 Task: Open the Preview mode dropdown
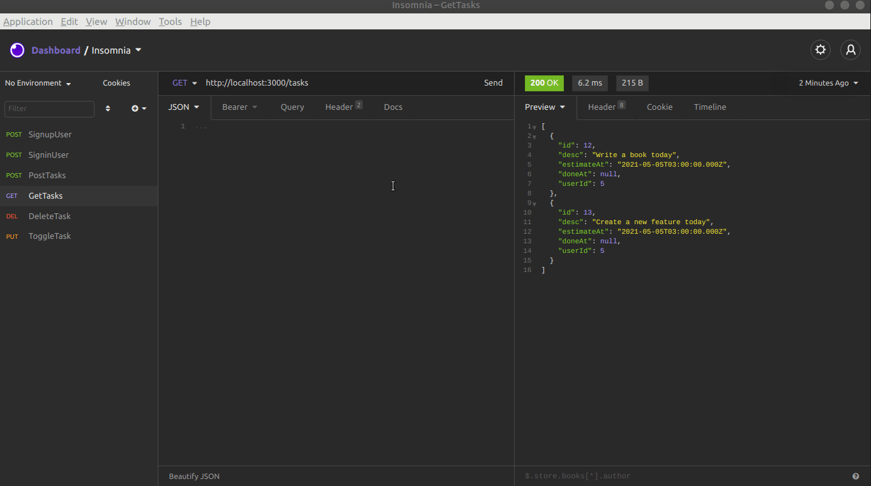[x=544, y=107]
